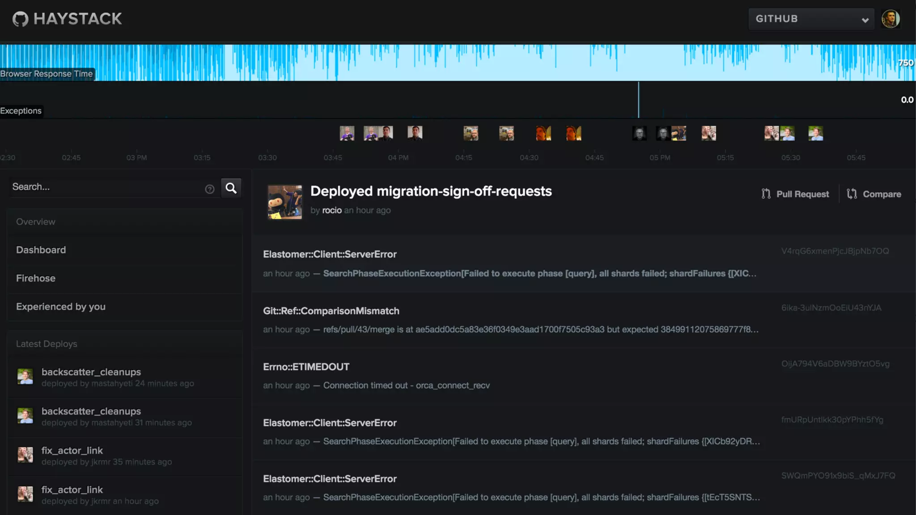Click the rocio author link
The image size is (916, 515).
[x=331, y=211]
